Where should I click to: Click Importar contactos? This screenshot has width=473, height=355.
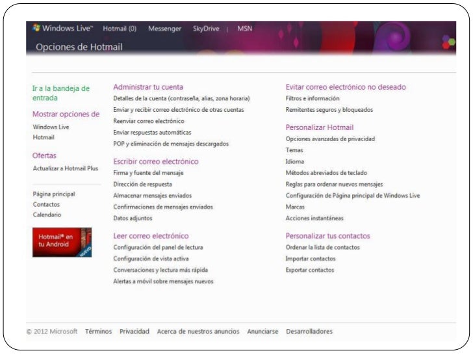tap(311, 259)
